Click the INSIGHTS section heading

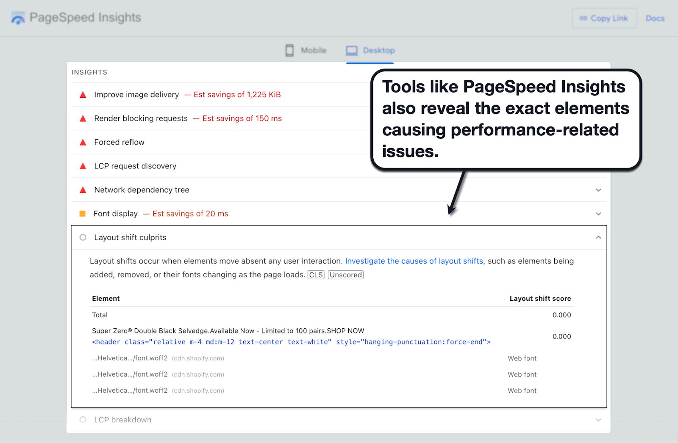pos(89,72)
